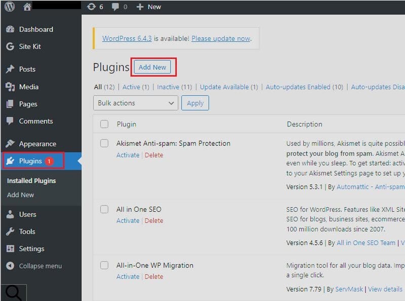Viewport: 405px width, 301px height.
Task: Click the Site Kit Google icon
Action: [x=10, y=47]
